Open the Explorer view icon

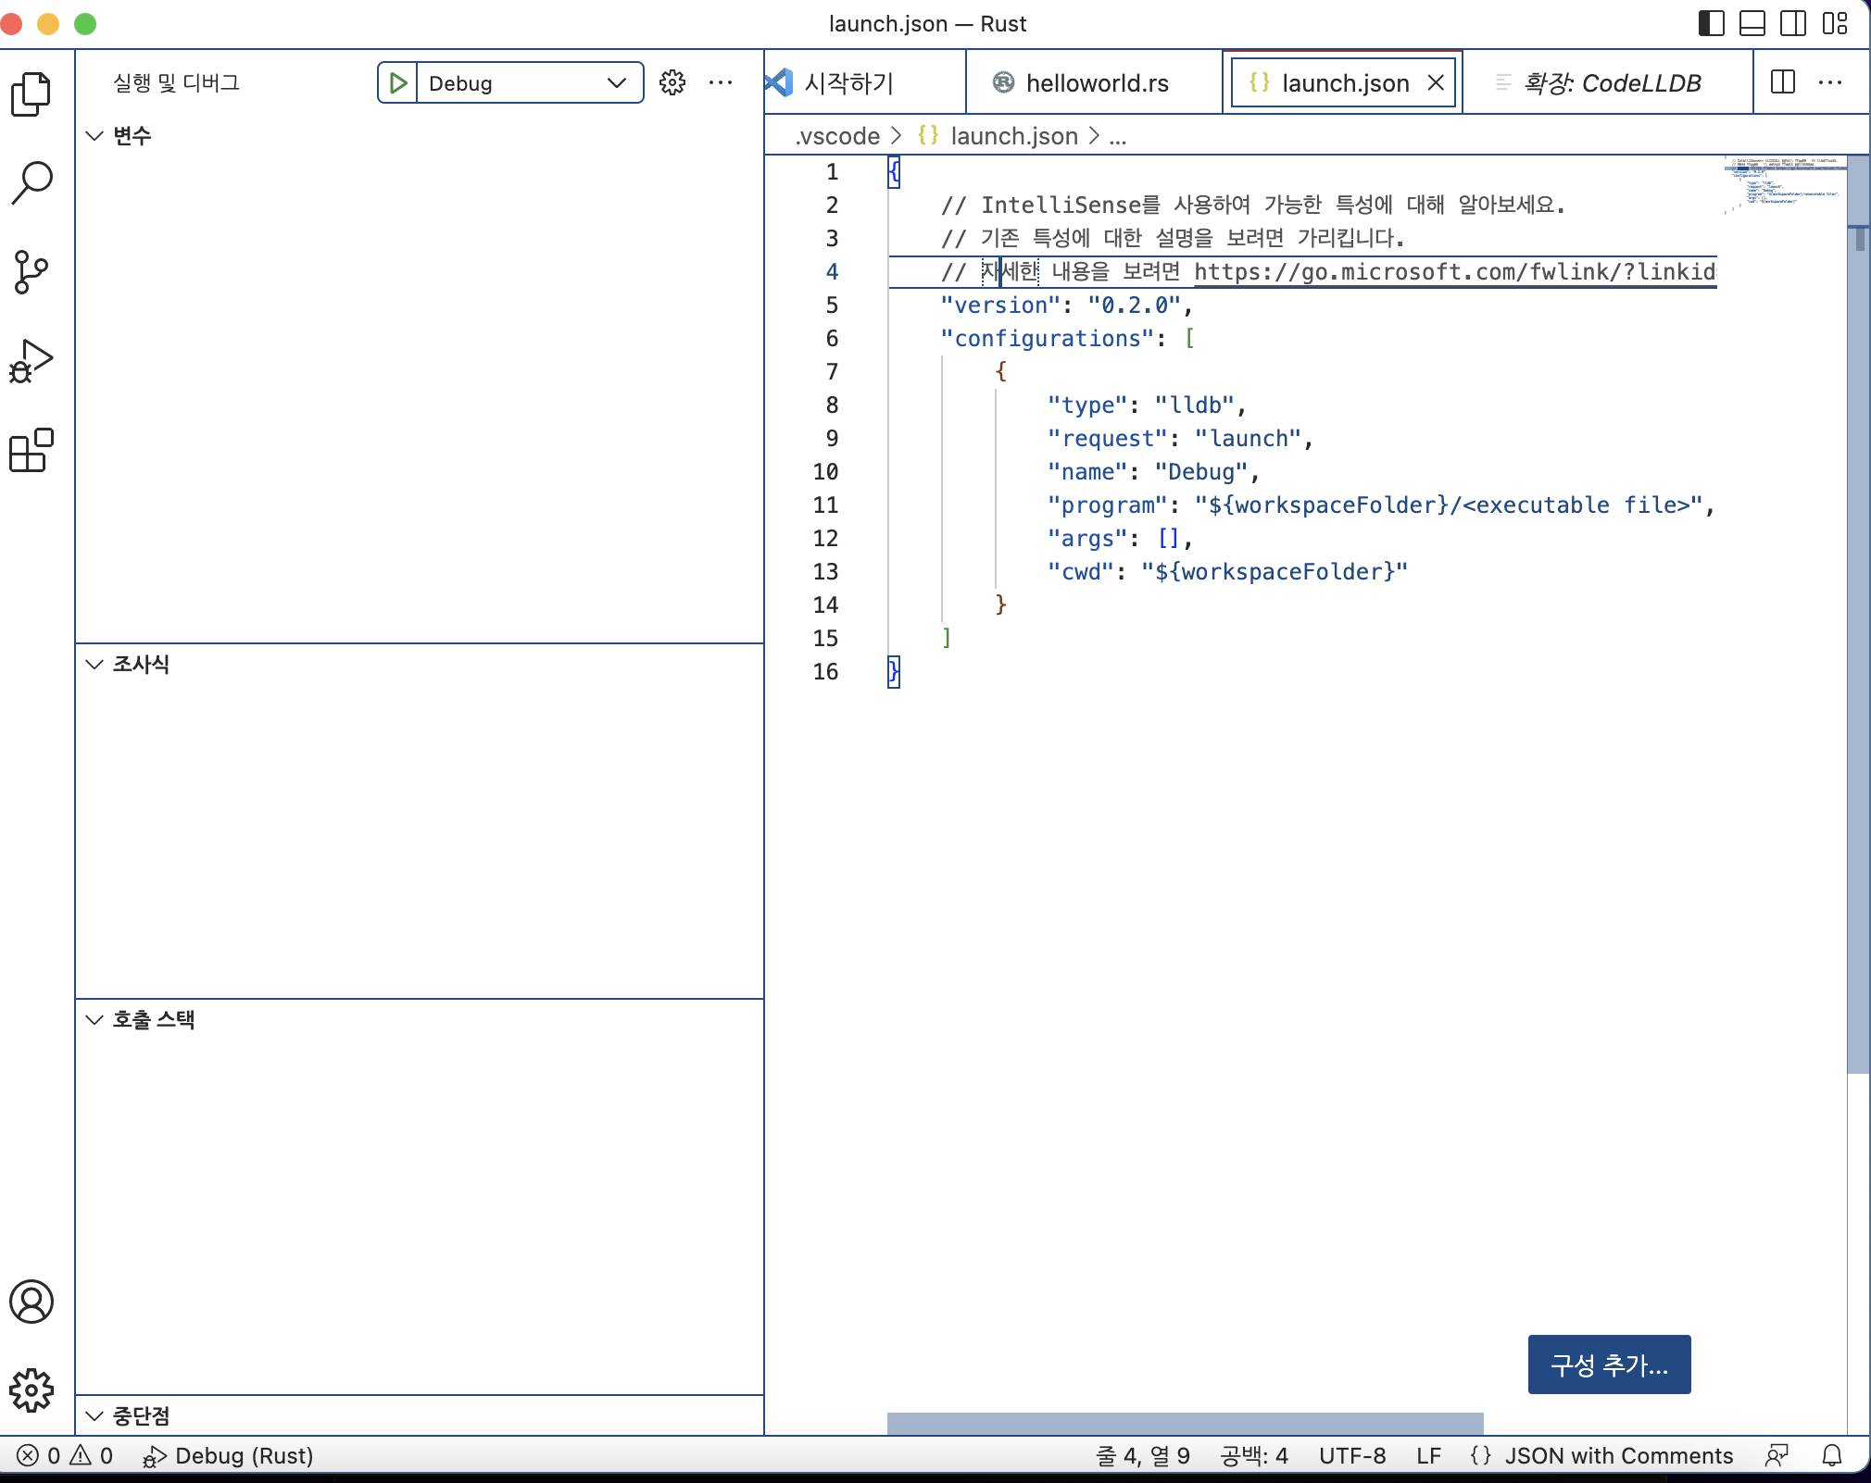coord(31,93)
